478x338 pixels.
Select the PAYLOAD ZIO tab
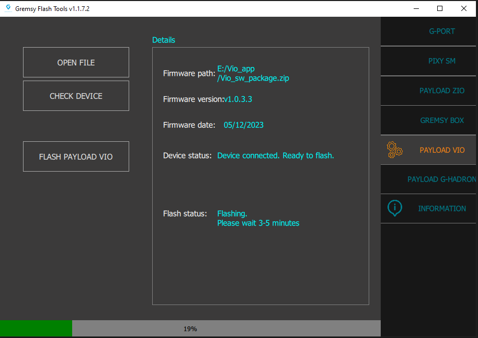[x=441, y=91]
